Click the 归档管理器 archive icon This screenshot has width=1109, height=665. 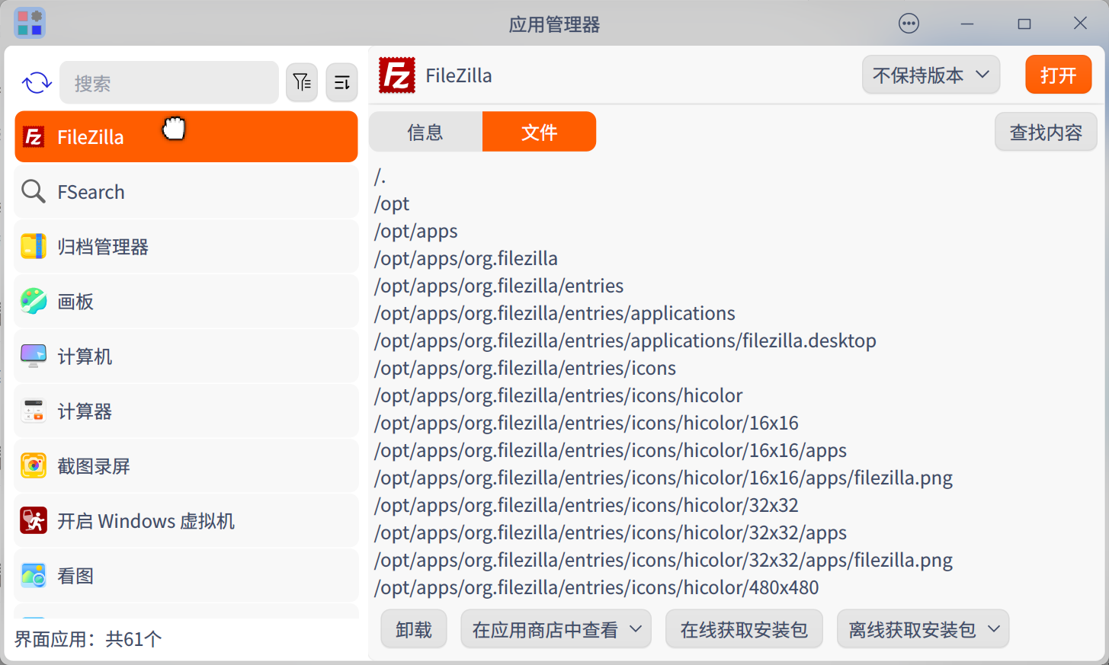point(34,247)
